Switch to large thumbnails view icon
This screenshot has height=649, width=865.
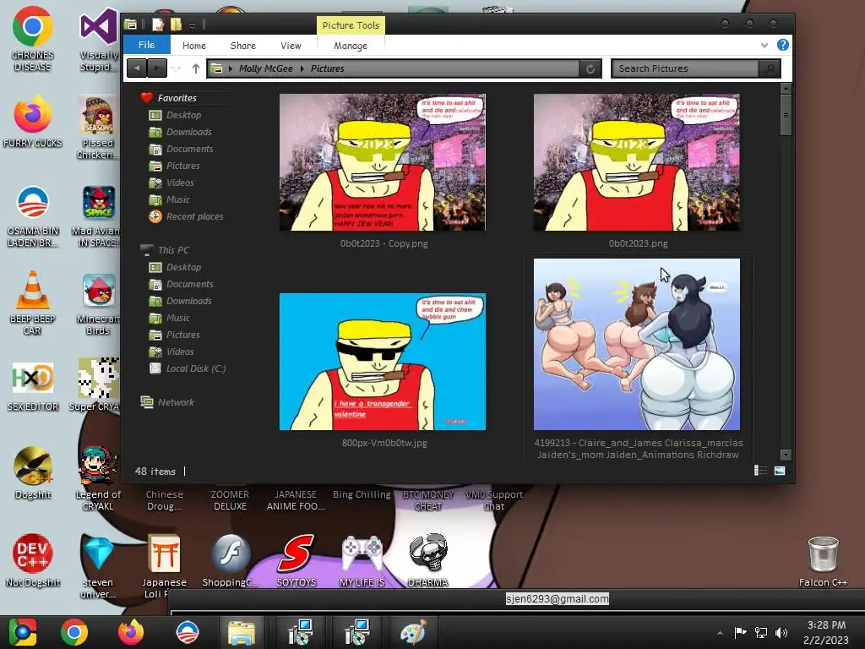[780, 470]
